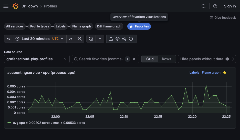Image resolution: width=240 pixels, height=140 pixels.
Task: Toggle Hide panels without data switch
Action: coord(229,59)
